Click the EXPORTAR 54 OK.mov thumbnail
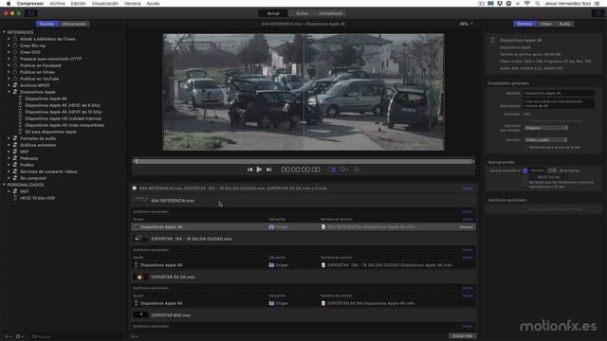This screenshot has height=341, width=607. pyautogui.click(x=140, y=277)
